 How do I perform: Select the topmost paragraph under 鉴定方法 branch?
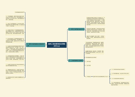click(x=96, y=21)
